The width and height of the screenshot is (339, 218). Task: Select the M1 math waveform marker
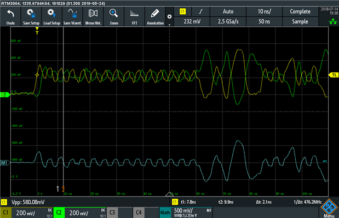click(x=5, y=163)
